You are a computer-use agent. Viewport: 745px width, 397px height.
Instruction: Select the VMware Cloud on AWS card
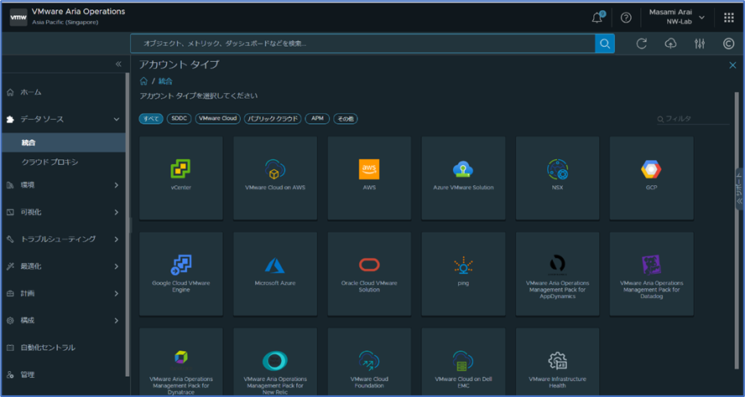point(275,178)
